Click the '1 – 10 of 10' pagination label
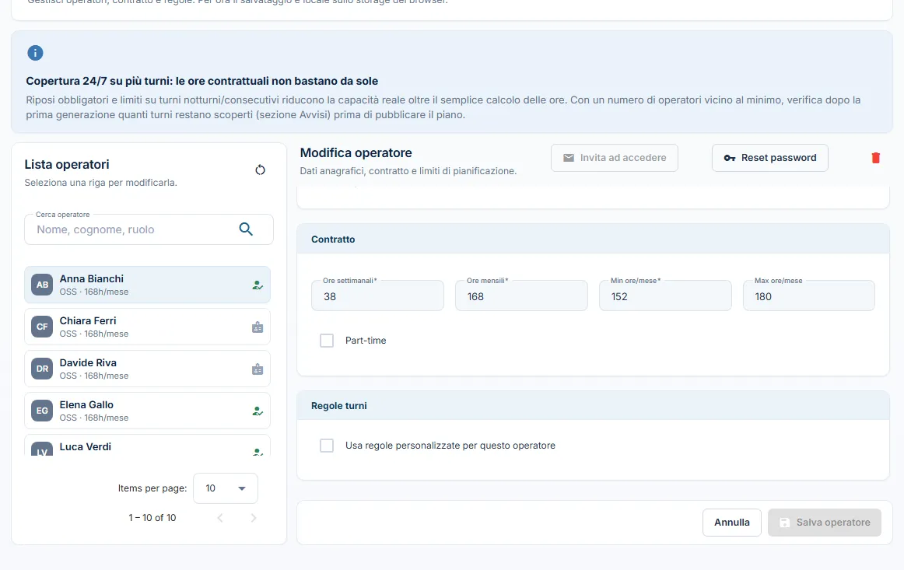 coord(152,518)
